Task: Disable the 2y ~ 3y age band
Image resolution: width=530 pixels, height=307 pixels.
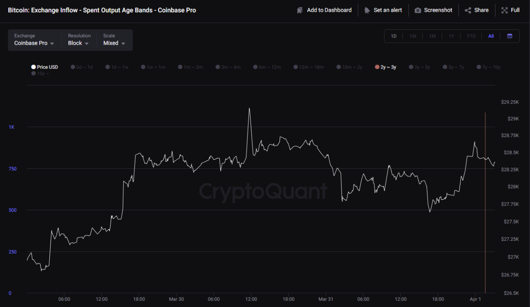Action: pos(385,67)
